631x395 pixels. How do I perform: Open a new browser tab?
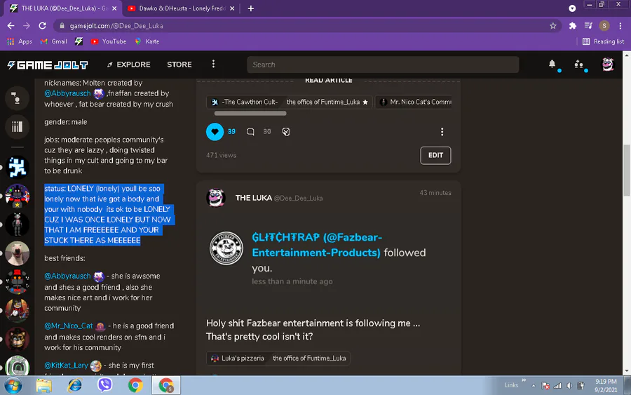251,8
